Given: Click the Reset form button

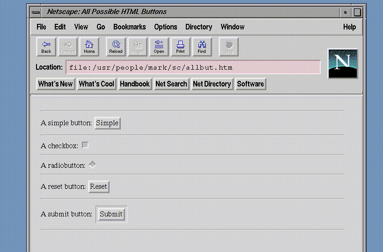Looking at the screenshot, I should (x=98, y=187).
